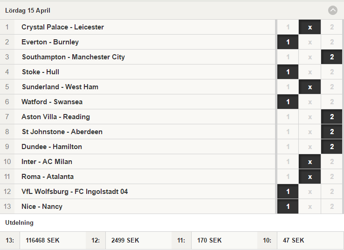
Task: Select x for Inter - AC Milan
Action: pos(310,162)
